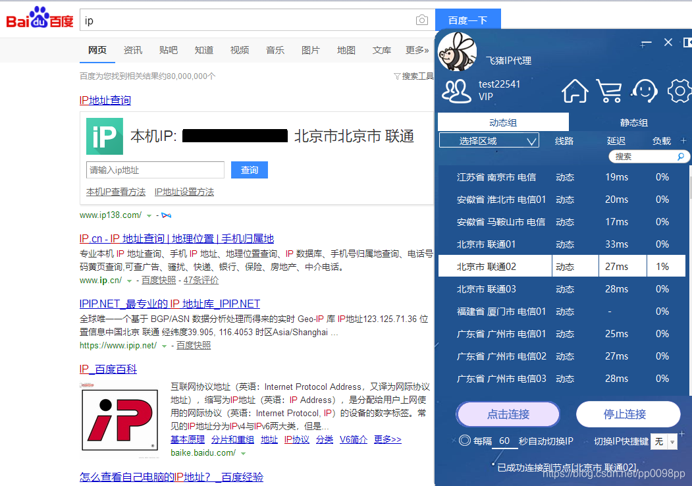The width and height of the screenshot is (692, 486).
Task: Click the user account icon beside test22541
Action: [456, 91]
